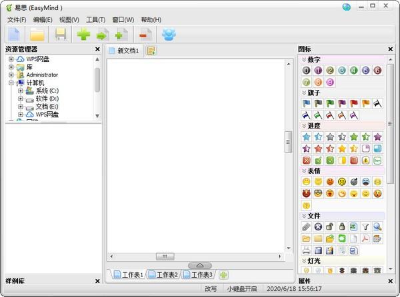Screen dimensions: 400x297
Task: Collapse the 表情 icon section
Action: point(304,170)
